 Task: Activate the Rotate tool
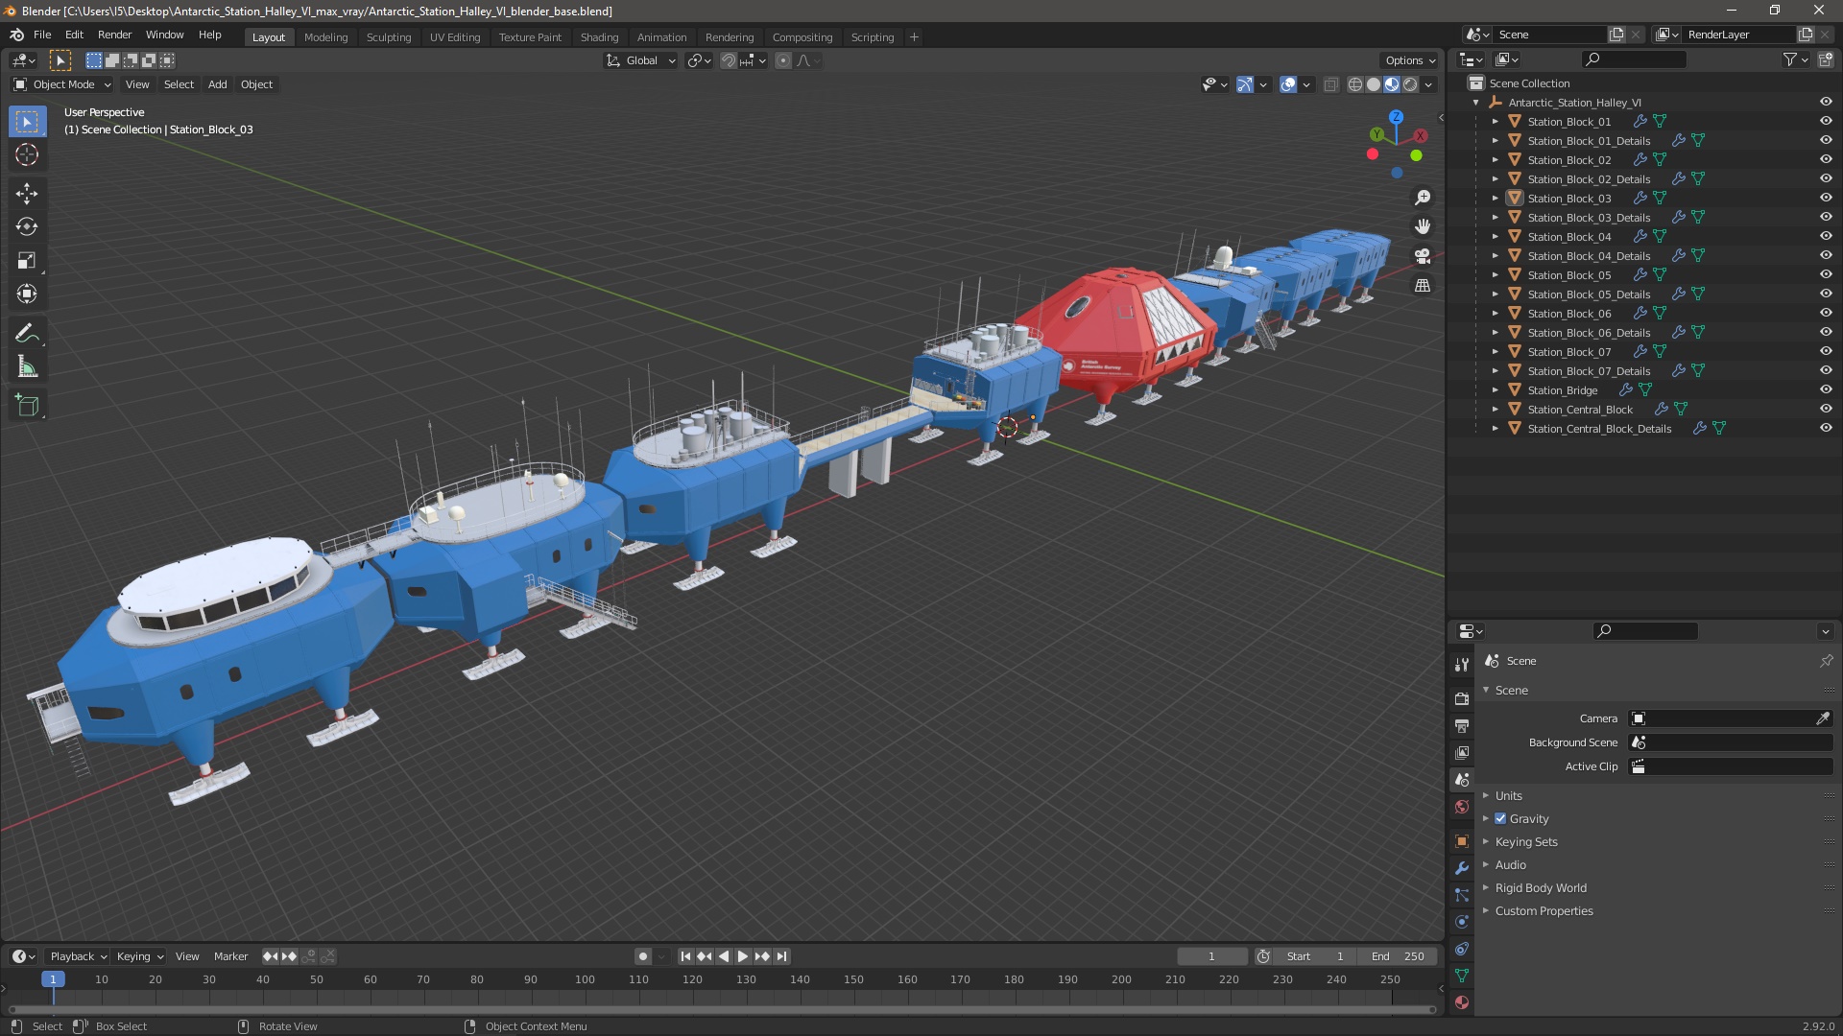click(x=27, y=226)
